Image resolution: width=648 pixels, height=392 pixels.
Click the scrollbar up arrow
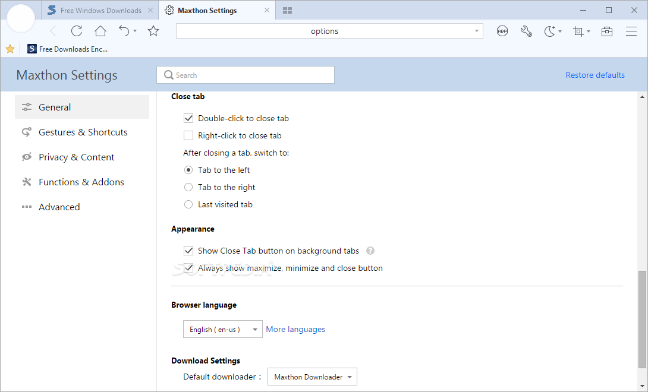tap(642, 97)
